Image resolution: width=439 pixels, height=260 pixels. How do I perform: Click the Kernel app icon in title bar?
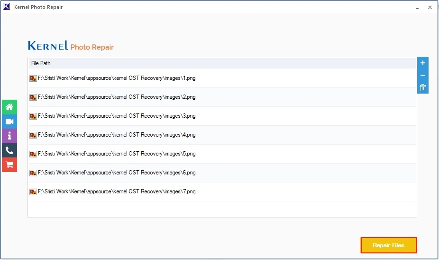[x=6, y=7]
